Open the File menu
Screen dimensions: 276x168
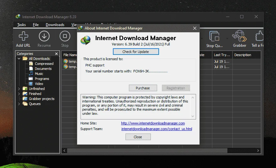[36, 25]
